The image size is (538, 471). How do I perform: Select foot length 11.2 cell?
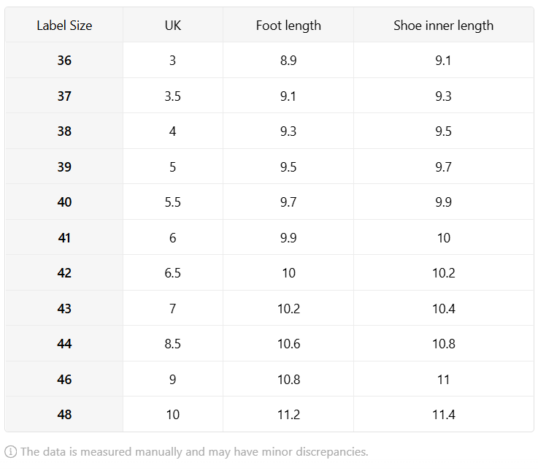[x=288, y=414]
